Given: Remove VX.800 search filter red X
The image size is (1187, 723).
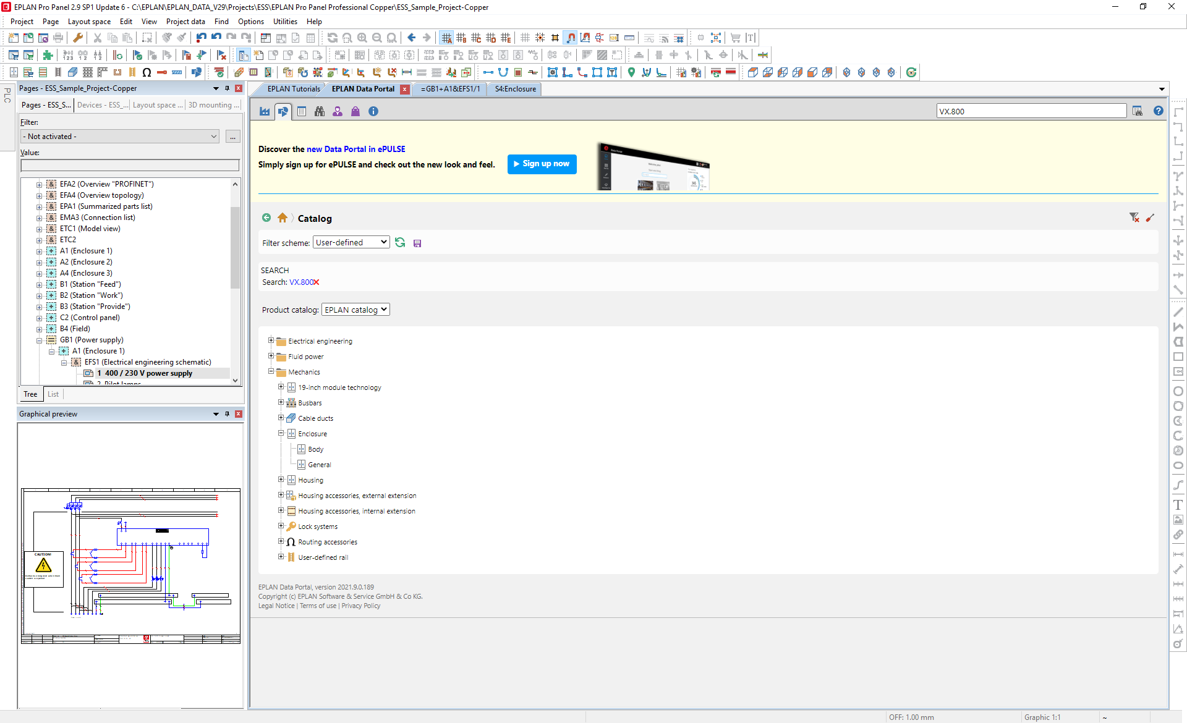Looking at the screenshot, I should click(317, 282).
